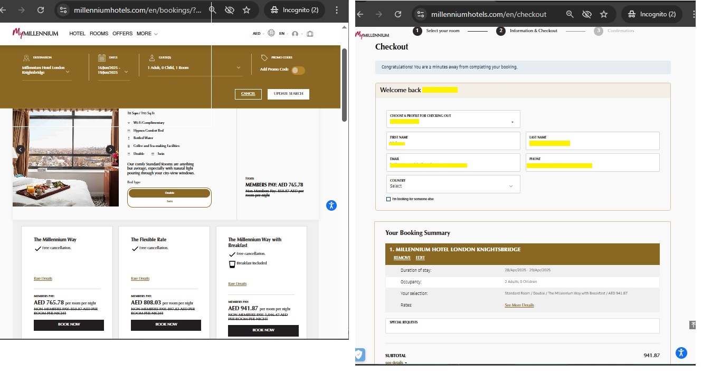Open accessibility widget on bookings page
This screenshot has height=374, width=721.
[x=331, y=205]
